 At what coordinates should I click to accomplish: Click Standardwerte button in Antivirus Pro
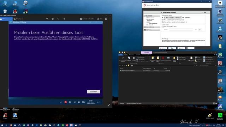click(x=163, y=48)
